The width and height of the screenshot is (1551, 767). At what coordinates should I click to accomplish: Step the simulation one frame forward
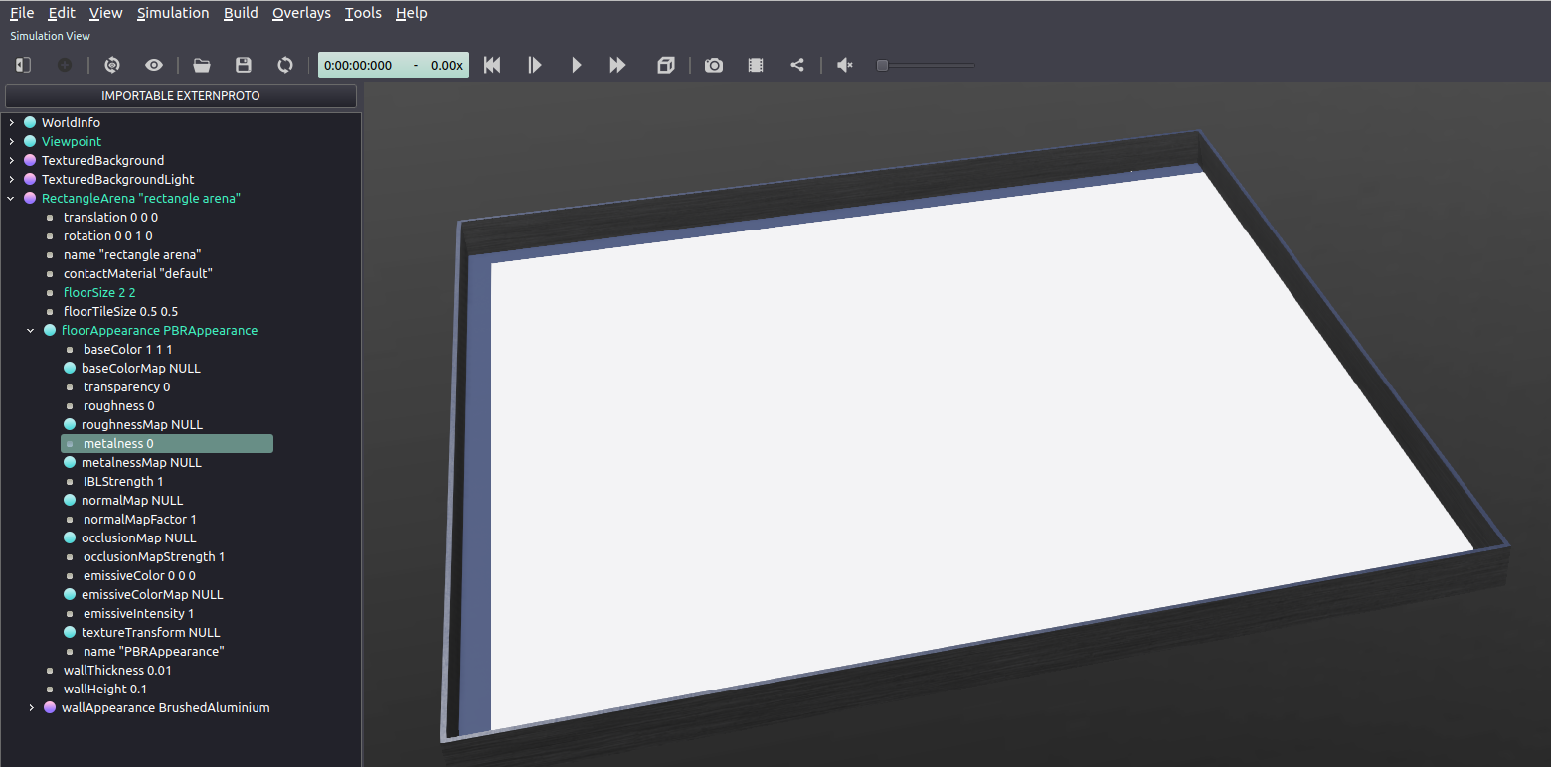tap(535, 65)
